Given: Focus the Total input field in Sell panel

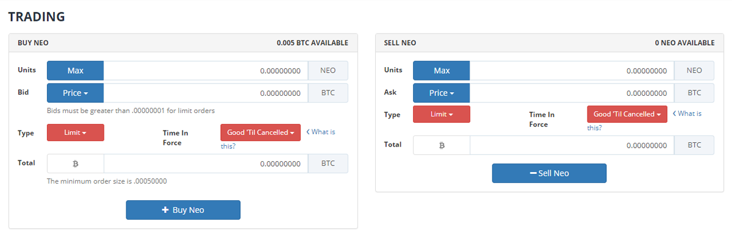Looking at the screenshot, I should [x=572, y=145].
